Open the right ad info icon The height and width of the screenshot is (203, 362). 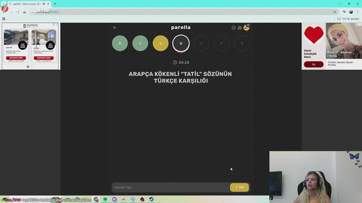click(357, 25)
